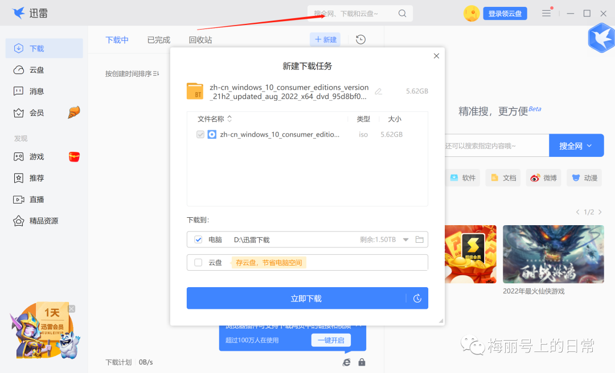615x373 pixels.
Task: Open the scheduled download clock on the 立即下载 button
Action: (x=417, y=299)
